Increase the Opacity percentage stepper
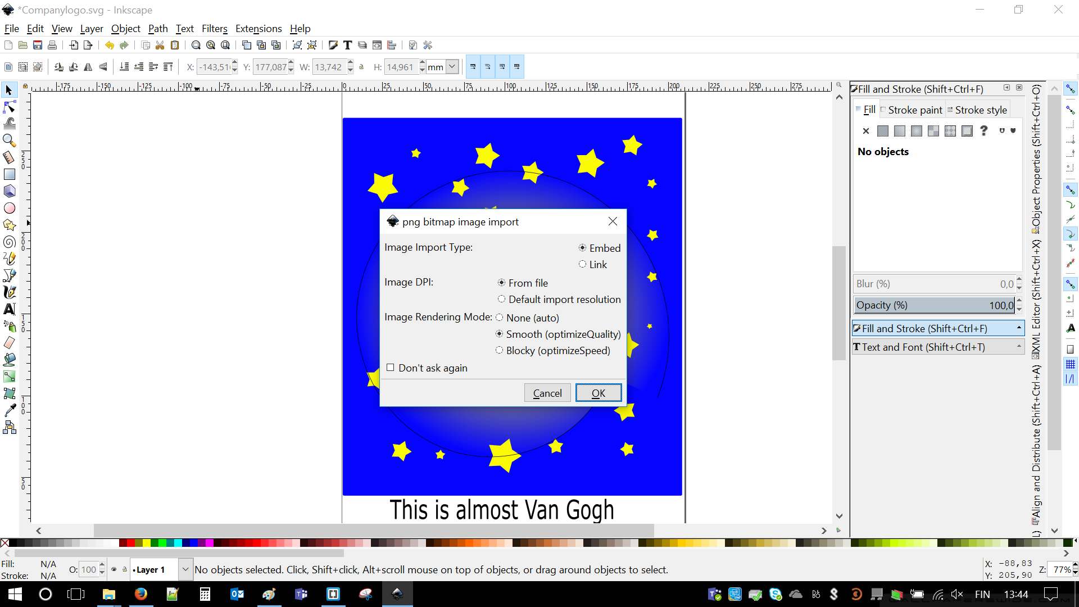This screenshot has height=607, width=1079. click(x=1019, y=301)
